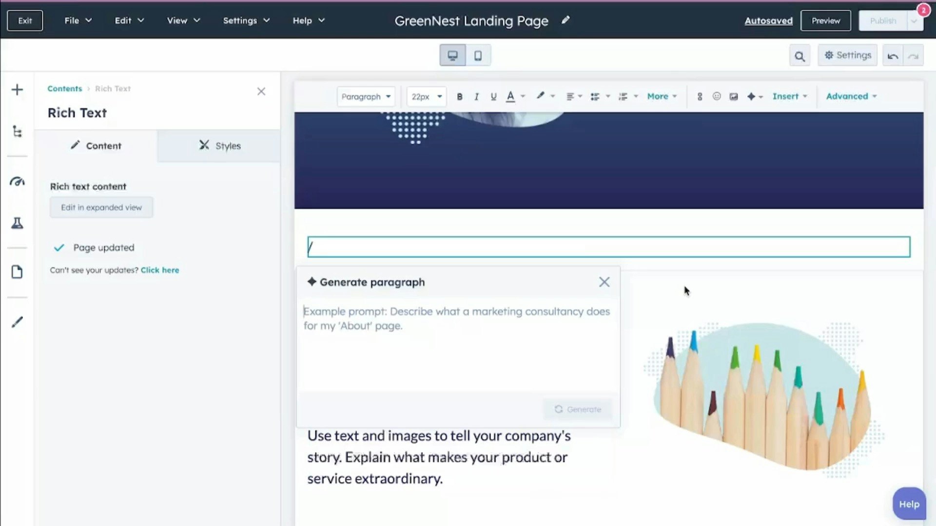Switch to the Styles tab
The height and width of the screenshot is (526, 936).
click(219, 146)
